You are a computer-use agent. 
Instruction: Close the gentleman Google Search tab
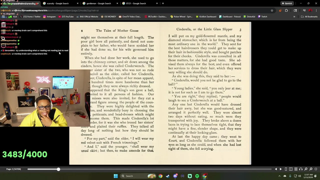117,3
